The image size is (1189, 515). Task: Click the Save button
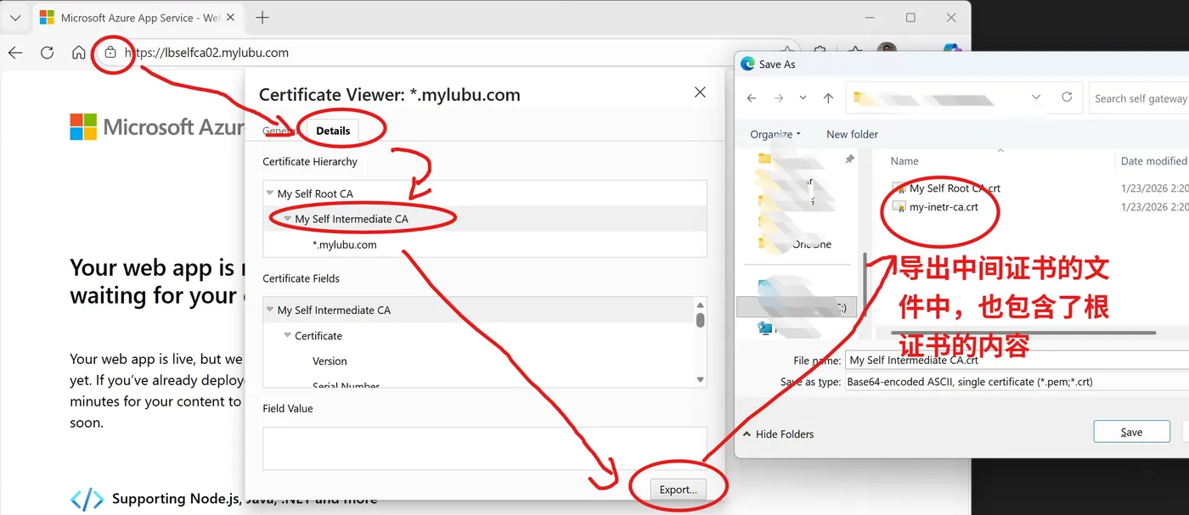coord(1131,432)
